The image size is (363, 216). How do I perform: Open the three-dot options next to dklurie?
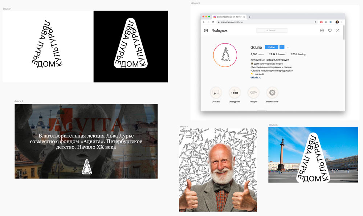(x=288, y=47)
